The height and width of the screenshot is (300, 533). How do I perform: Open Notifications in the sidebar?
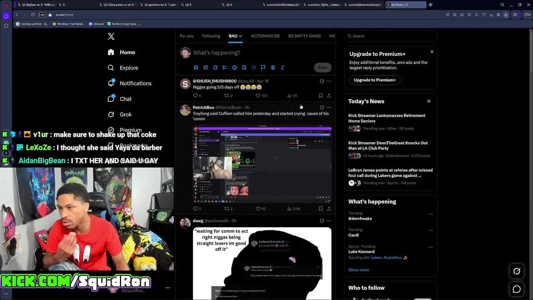pos(130,83)
